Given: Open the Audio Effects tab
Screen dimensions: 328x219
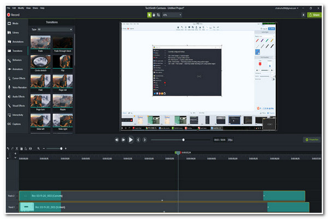Looking at the screenshot, I should [x=16, y=97].
